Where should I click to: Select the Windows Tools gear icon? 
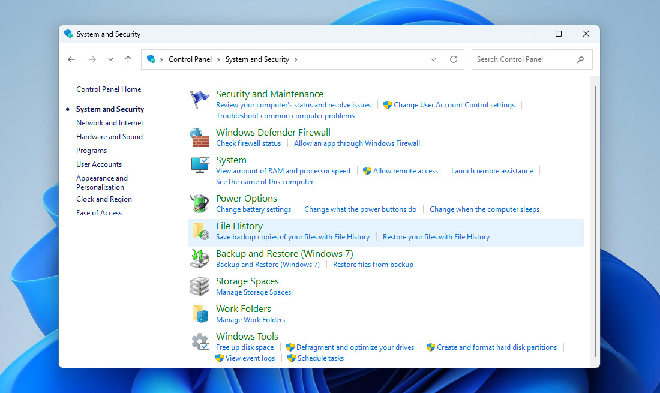200,341
